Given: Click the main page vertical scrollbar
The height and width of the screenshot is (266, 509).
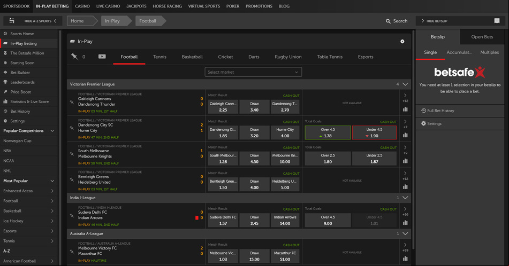Looking at the screenshot, I should click(x=413, y=139).
